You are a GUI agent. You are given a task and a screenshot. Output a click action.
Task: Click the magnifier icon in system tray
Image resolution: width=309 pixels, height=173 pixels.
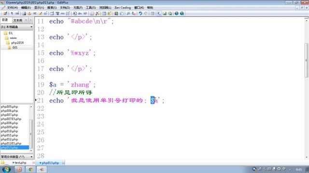tap(254, 169)
